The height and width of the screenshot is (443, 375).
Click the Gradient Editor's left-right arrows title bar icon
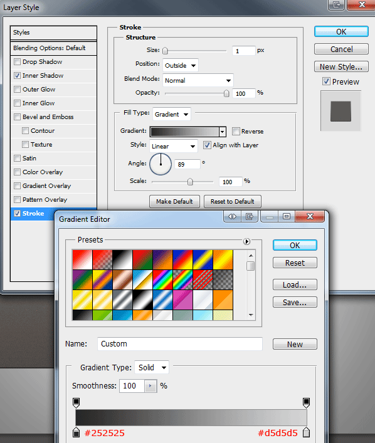click(x=232, y=216)
